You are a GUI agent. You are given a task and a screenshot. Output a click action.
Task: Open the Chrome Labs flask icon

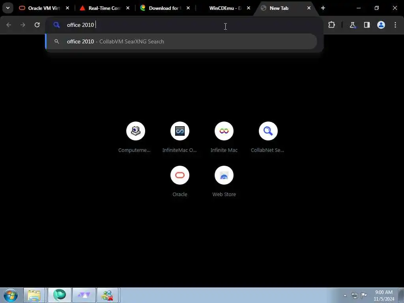tap(352, 25)
